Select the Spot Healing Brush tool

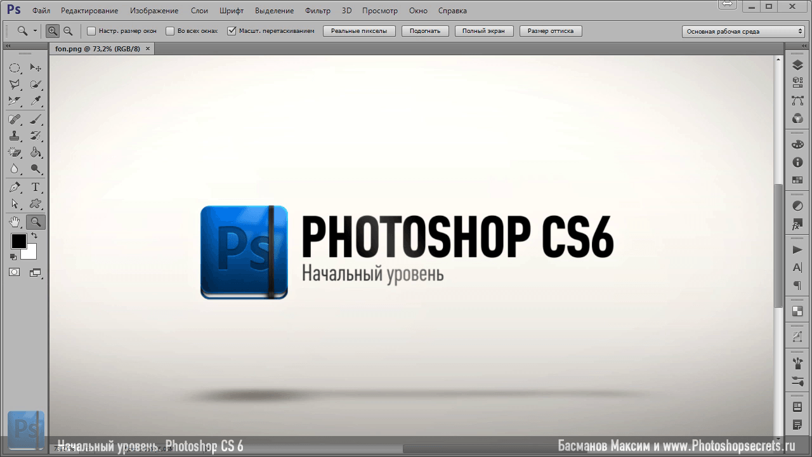(15, 119)
